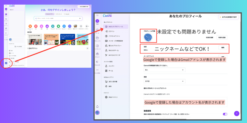Open the purple question mark help button
Viewport: 247px width, 123px height.
click(237, 113)
